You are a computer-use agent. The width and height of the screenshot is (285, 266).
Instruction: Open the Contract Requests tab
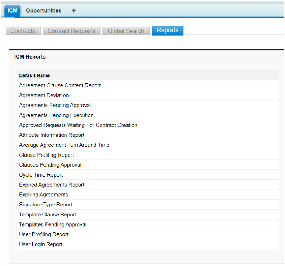coord(71,31)
